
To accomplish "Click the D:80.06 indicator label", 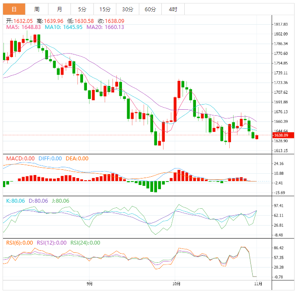I will pos(38,201).
